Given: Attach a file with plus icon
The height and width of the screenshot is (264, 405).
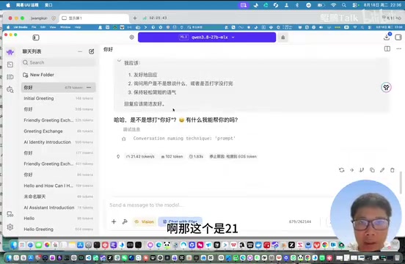Looking at the screenshot, I should click(114, 221).
